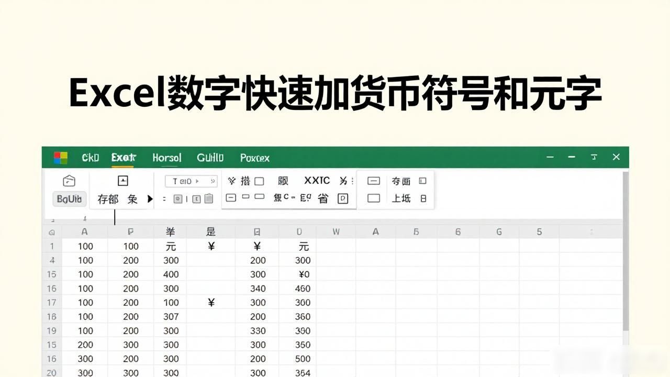
Task: Open the Horsol ribbon tab
Action: point(167,158)
